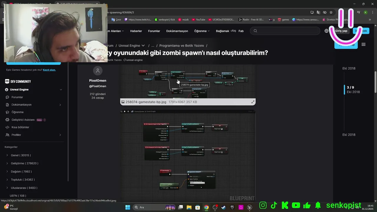Expand the Dokümantasyon sidebar submenu
The height and width of the screenshot is (212, 377).
tap(60, 105)
